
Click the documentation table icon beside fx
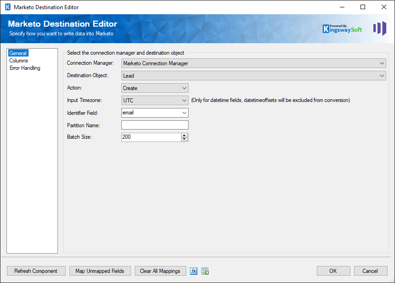pyautogui.click(x=205, y=271)
